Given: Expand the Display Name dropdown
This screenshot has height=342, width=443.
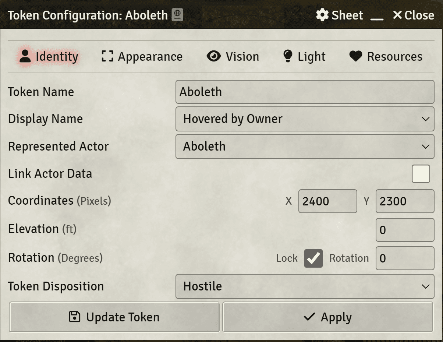Looking at the screenshot, I should (x=305, y=119).
